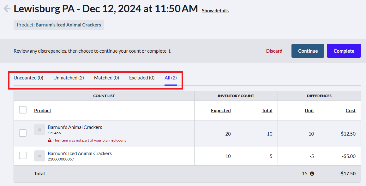The image size is (366, 186).
Task: Sort by Unit differences column
Action: click(x=309, y=111)
